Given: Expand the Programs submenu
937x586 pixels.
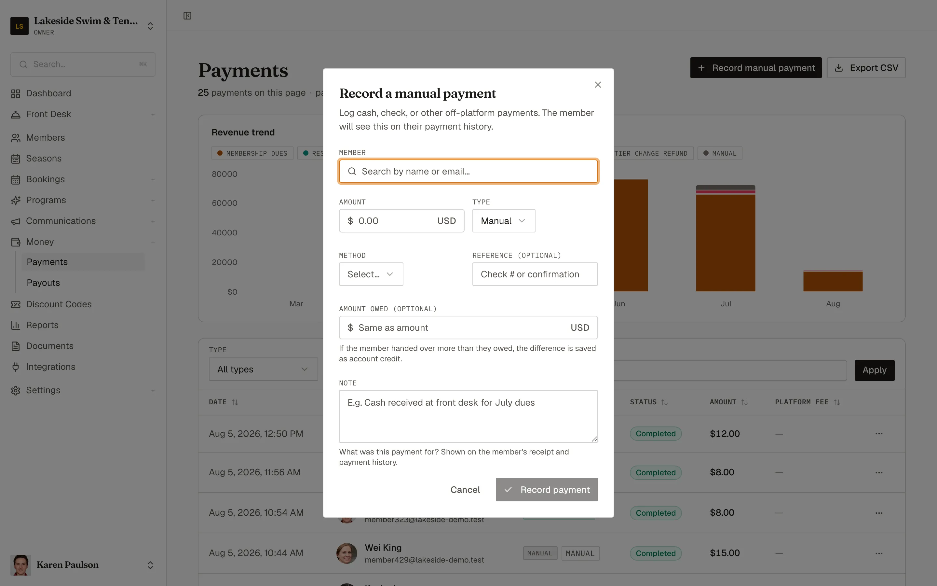Looking at the screenshot, I should tap(153, 200).
